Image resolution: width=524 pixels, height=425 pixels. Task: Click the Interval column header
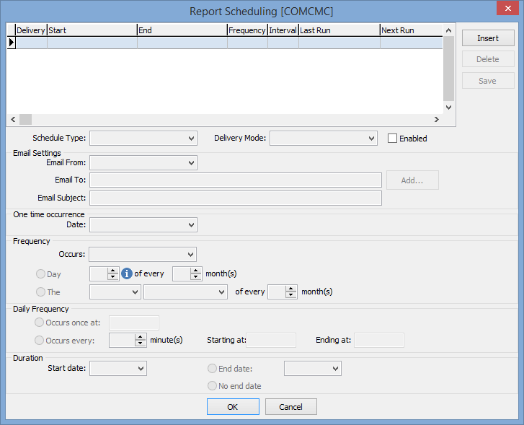coord(283,30)
